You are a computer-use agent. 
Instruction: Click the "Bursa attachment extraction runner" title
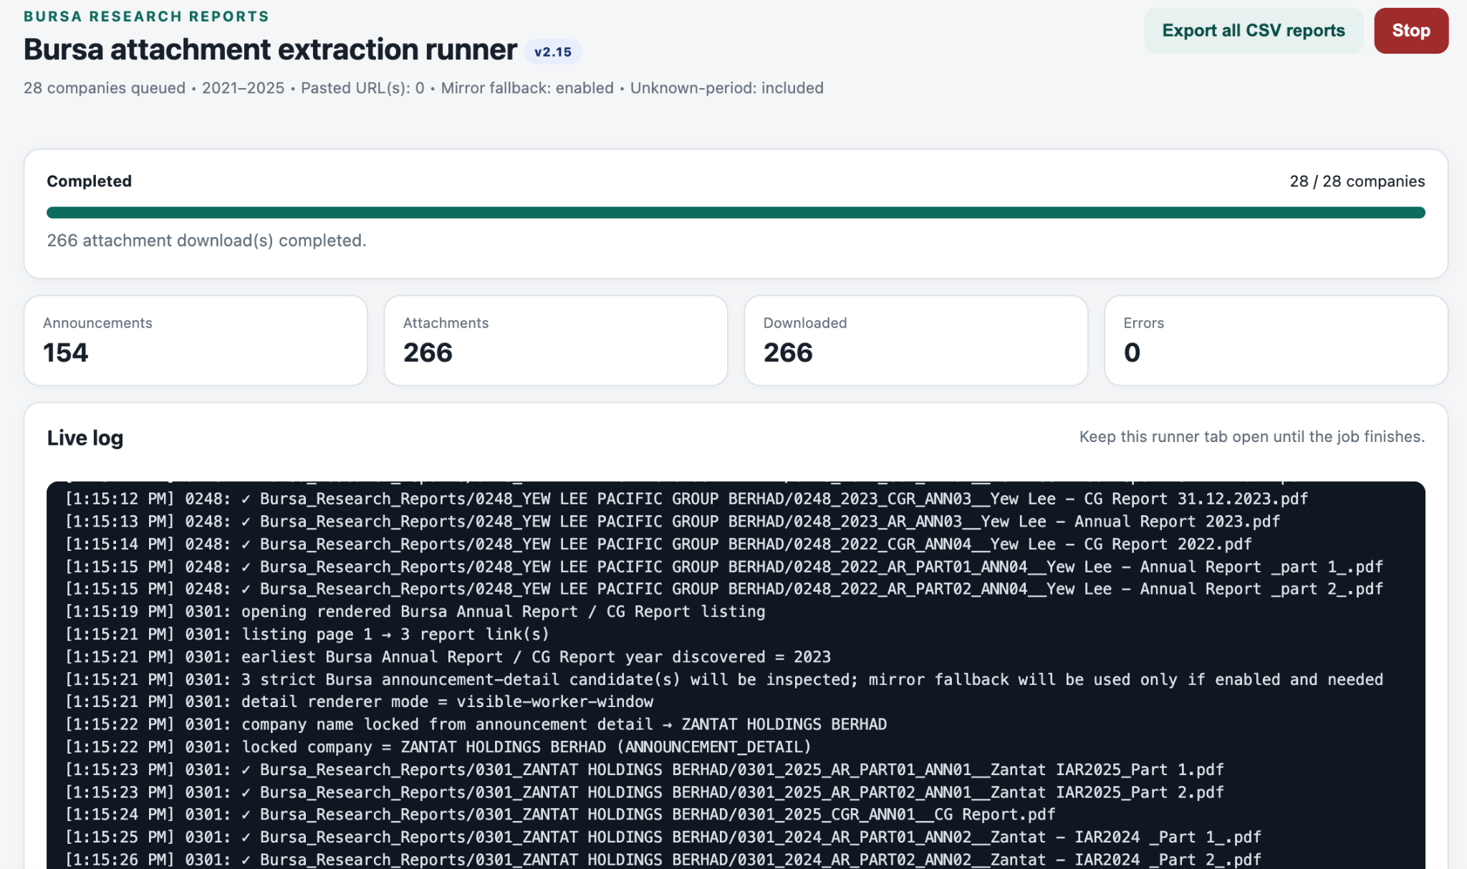coord(270,49)
